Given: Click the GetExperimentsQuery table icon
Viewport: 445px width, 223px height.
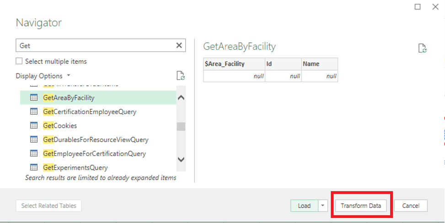Looking at the screenshot, I should [x=34, y=167].
